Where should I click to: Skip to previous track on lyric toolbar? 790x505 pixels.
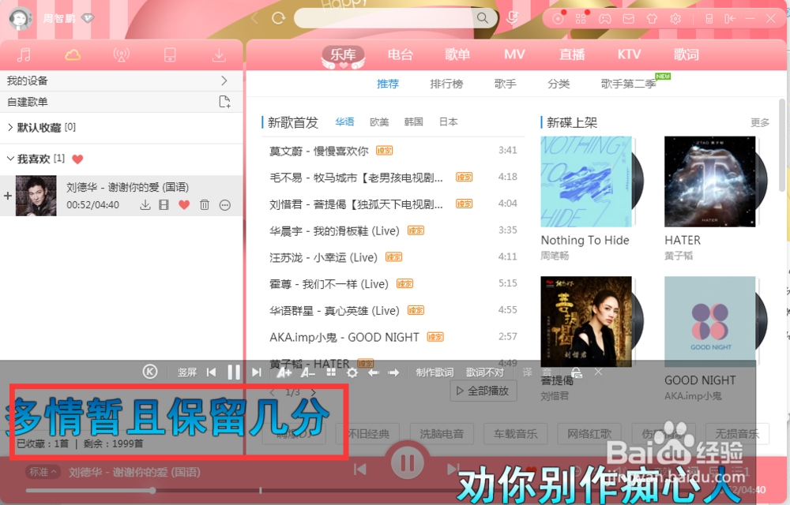point(211,372)
